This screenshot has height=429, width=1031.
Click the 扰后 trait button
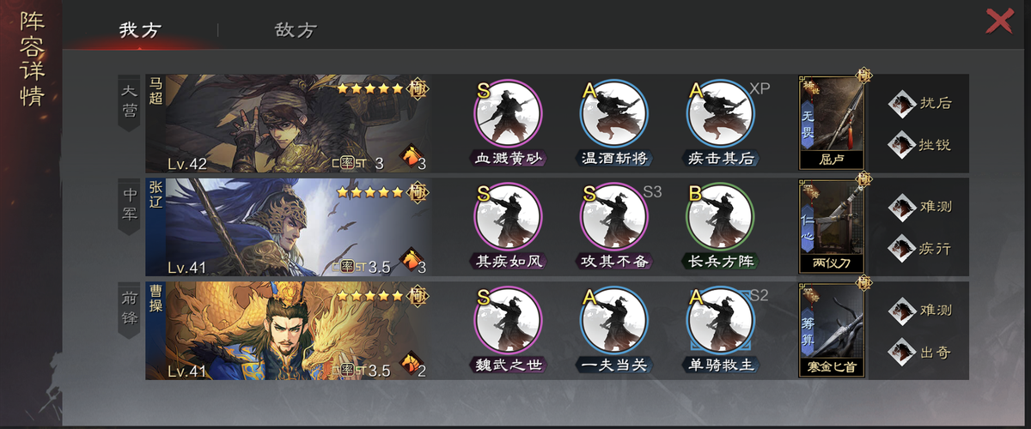(920, 103)
